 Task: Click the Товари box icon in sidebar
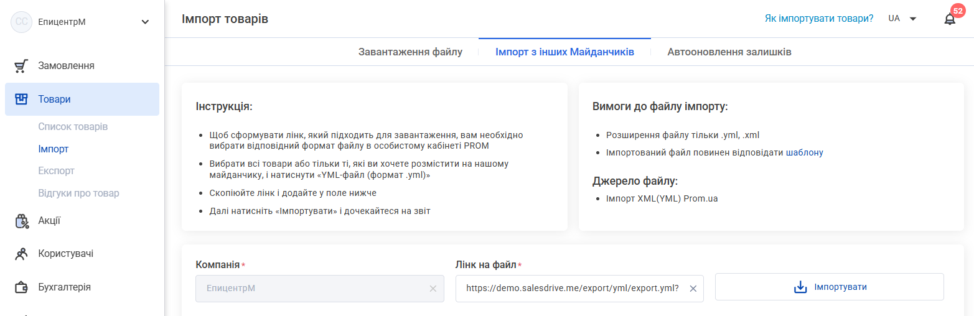pos(22,100)
